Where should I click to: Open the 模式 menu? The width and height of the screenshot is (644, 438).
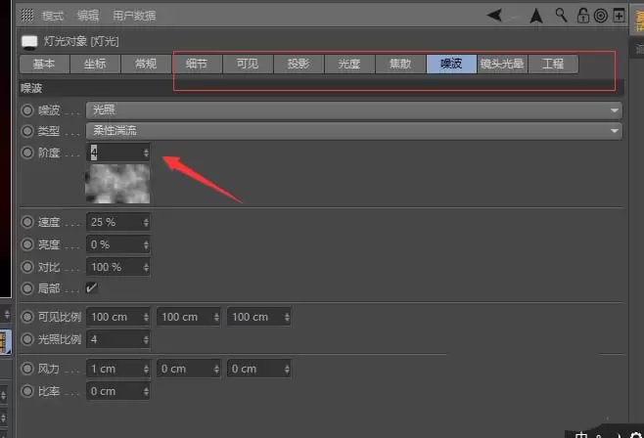53,16
